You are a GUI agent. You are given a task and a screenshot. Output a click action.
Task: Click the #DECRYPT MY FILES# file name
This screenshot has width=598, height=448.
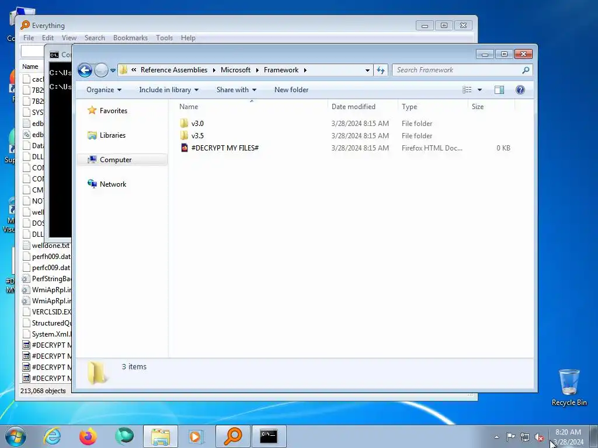pyautogui.click(x=225, y=148)
